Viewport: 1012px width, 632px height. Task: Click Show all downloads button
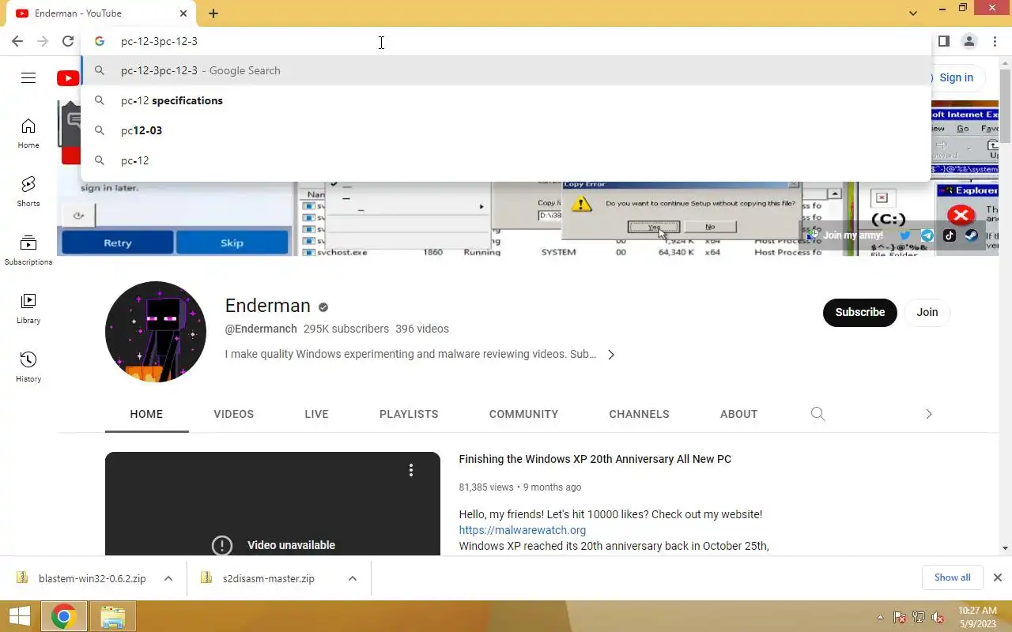pos(952,577)
